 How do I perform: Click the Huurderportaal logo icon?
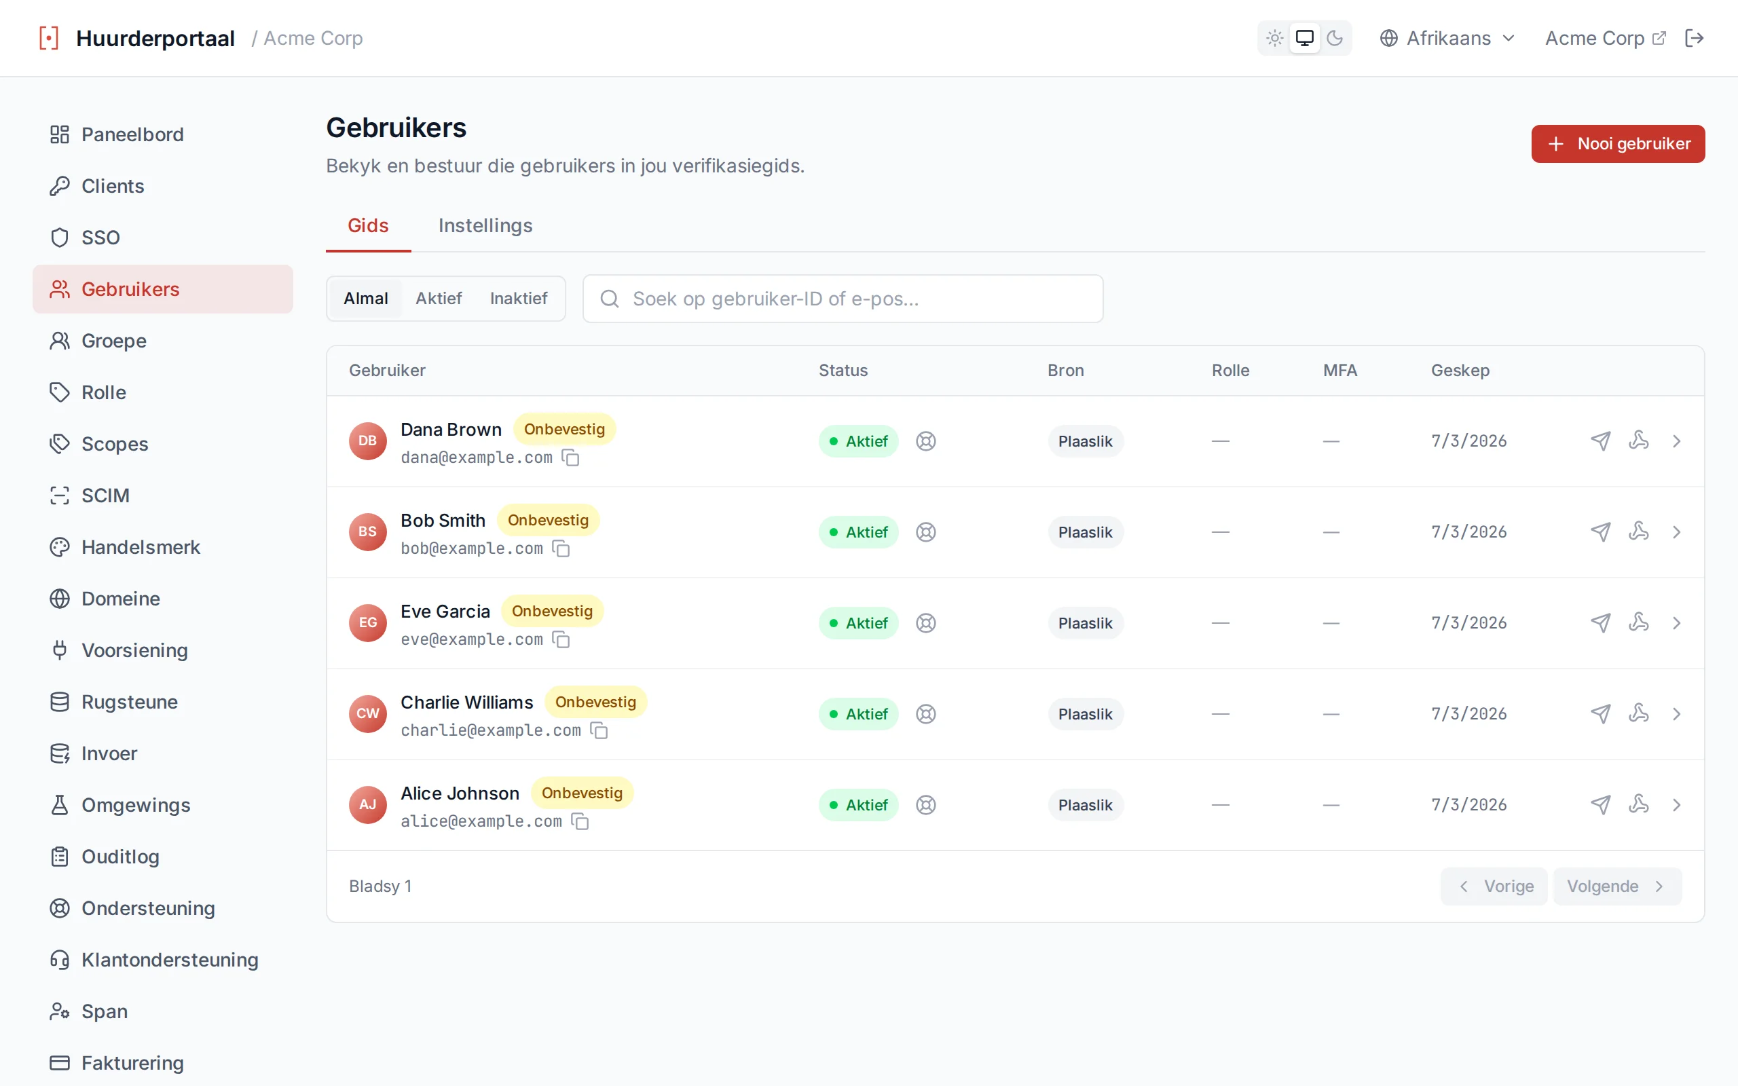pyautogui.click(x=49, y=38)
